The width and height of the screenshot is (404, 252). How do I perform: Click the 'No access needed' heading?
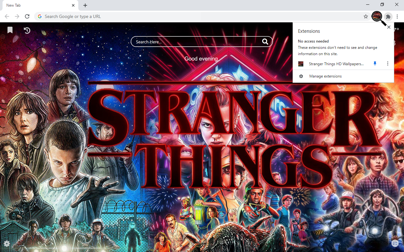point(313,41)
